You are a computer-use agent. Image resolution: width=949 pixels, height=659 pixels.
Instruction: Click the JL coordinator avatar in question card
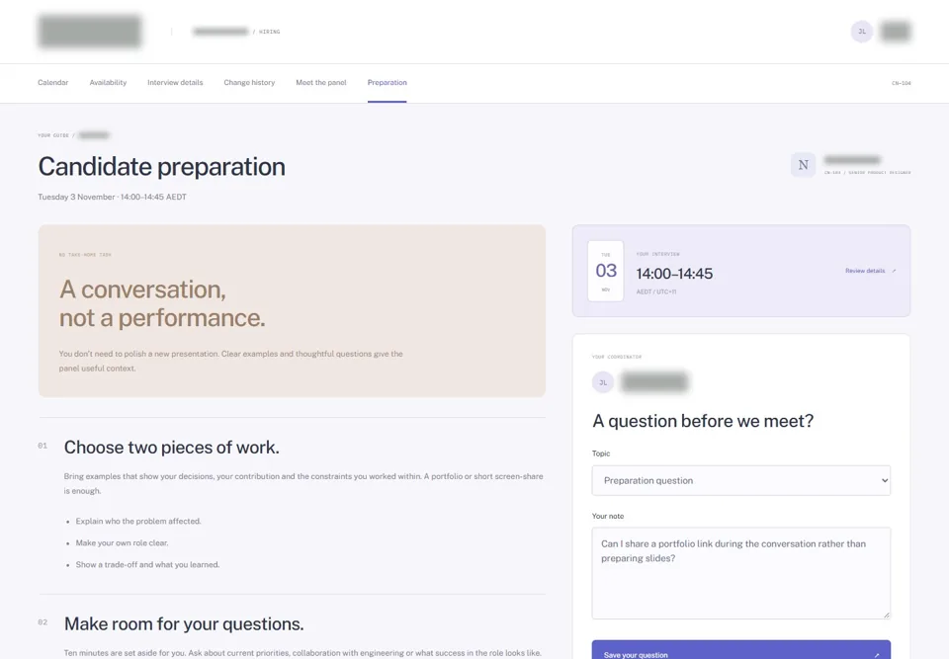tap(603, 382)
